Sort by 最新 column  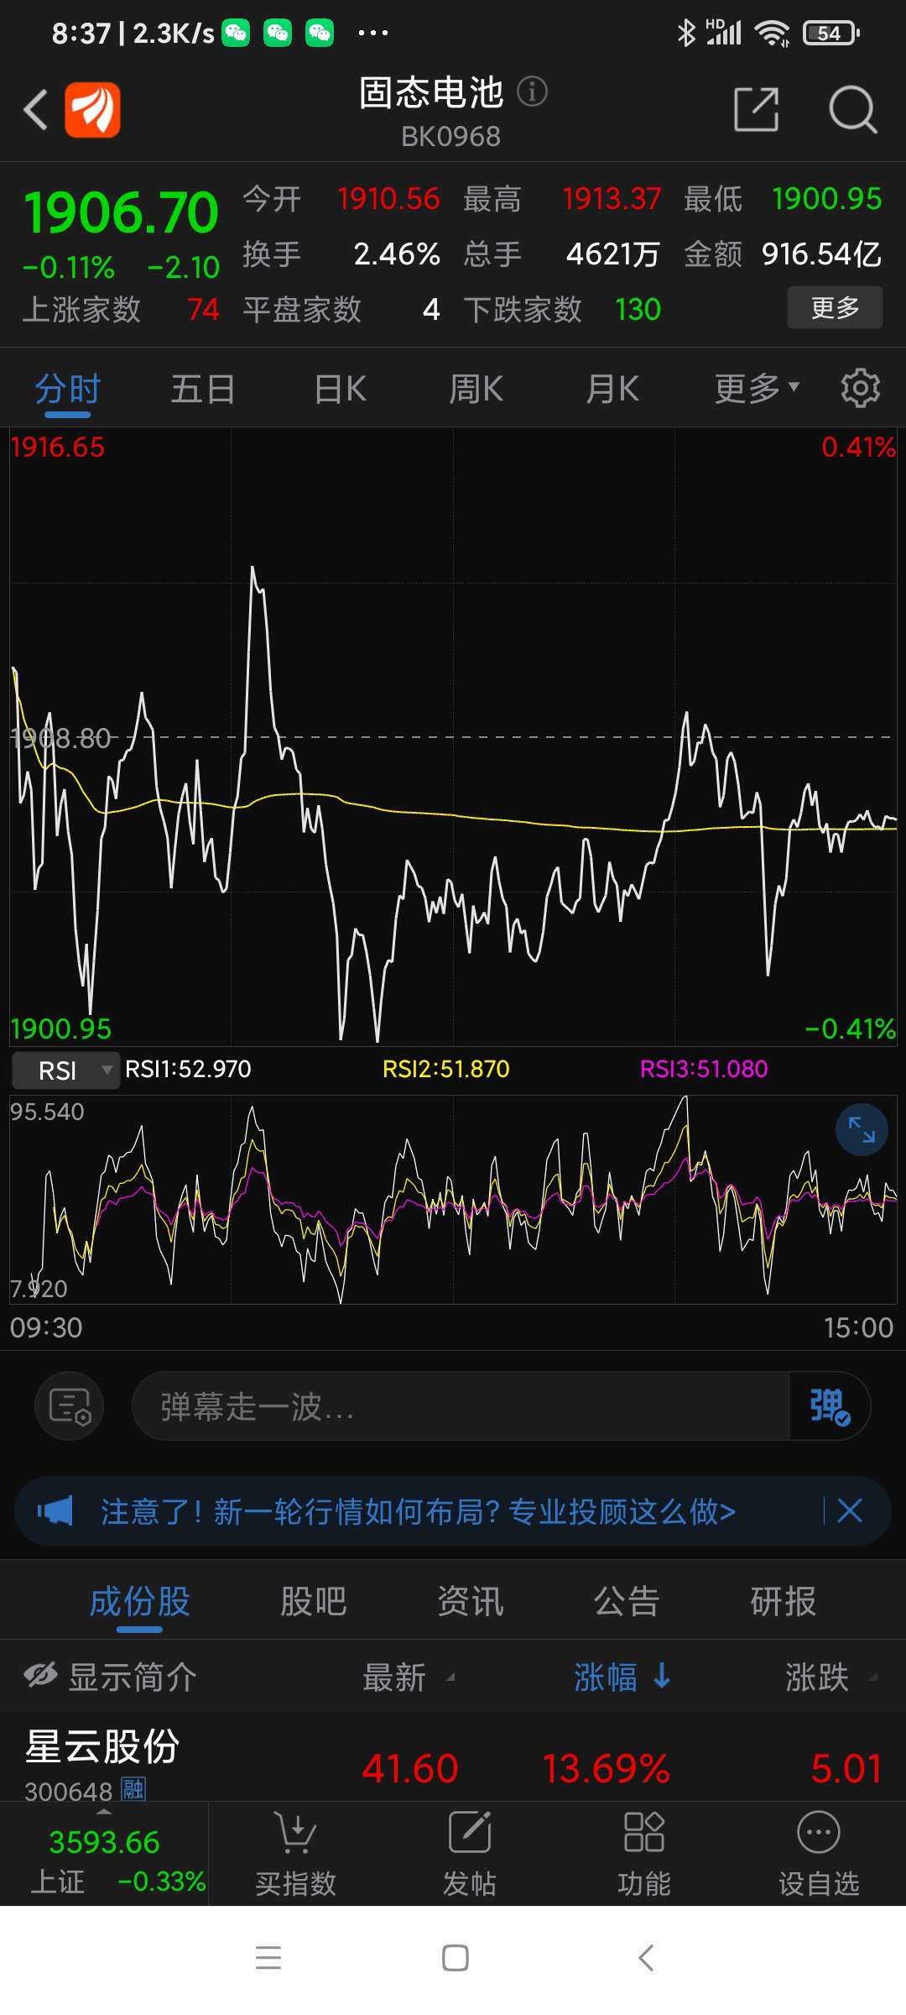pyautogui.click(x=408, y=1677)
